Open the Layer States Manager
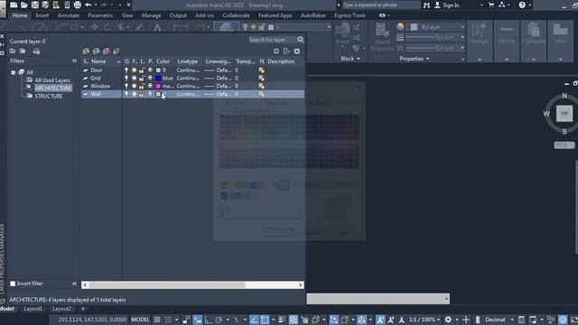The height and width of the screenshot is (325, 578). coord(36,51)
